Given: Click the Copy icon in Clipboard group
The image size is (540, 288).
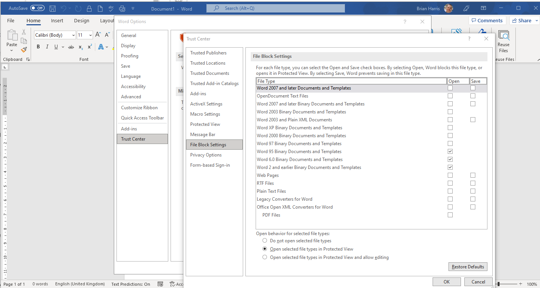Looking at the screenshot, I should click(x=24, y=41).
